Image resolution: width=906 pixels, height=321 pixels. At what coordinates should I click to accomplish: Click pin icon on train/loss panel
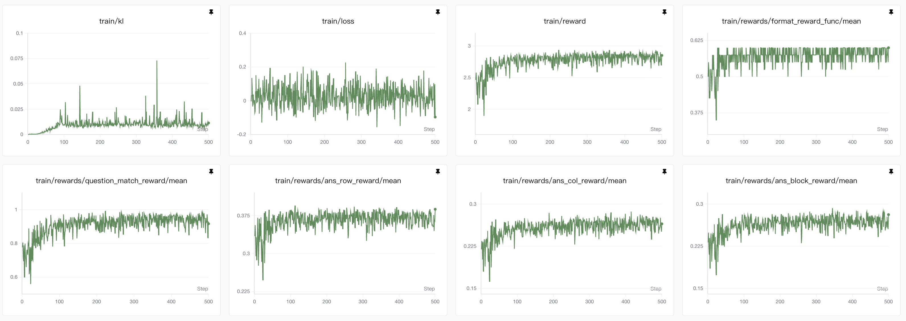pyautogui.click(x=438, y=12)
